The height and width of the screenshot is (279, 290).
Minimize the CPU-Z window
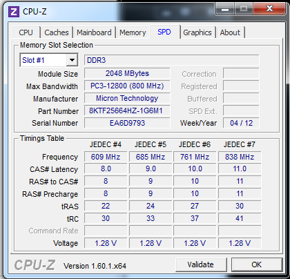[225, 9]
